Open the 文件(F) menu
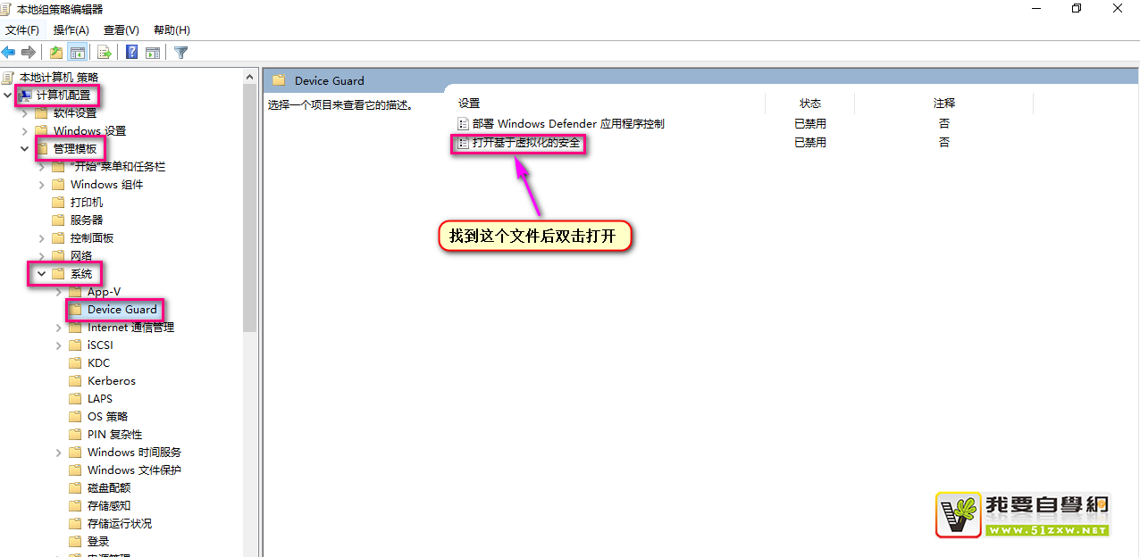The image size is (1140, 557). click(22, 30)
